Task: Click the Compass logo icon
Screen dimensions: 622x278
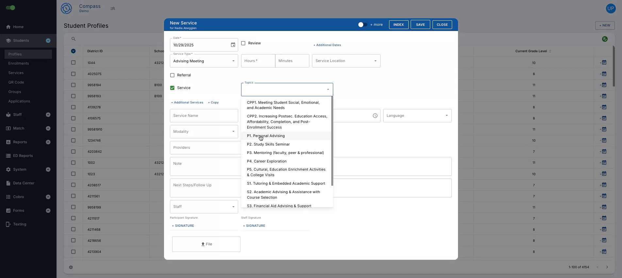Action: [x=66, y=8]
